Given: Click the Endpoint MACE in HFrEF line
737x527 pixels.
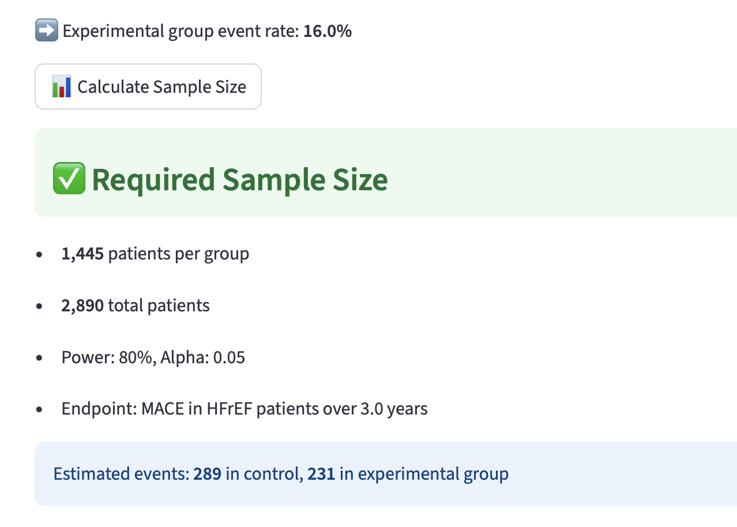Looking at the screenshot, I should (244, 409).
